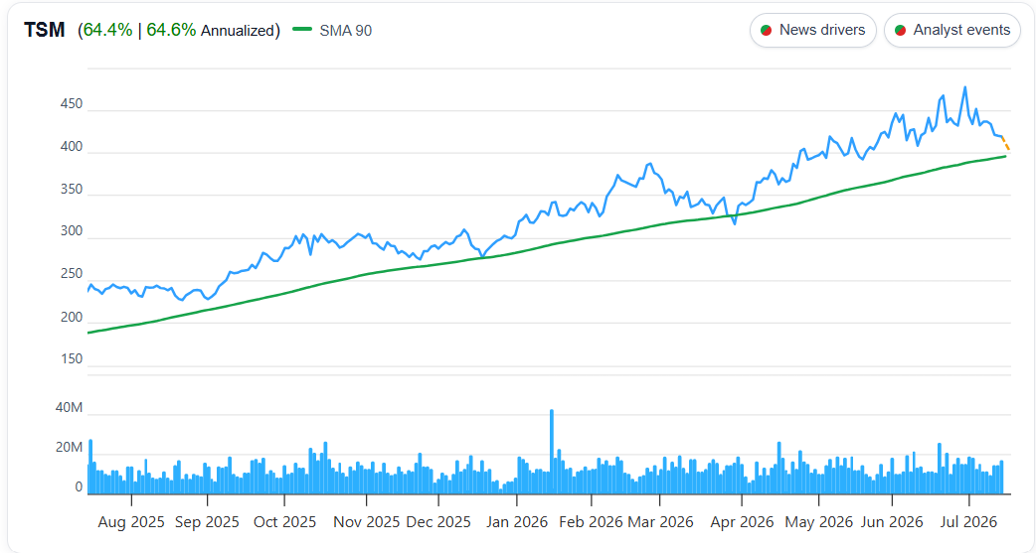Click the 450 price axis label
Screen dimensions: 1036x553
[x=72, y=104]
